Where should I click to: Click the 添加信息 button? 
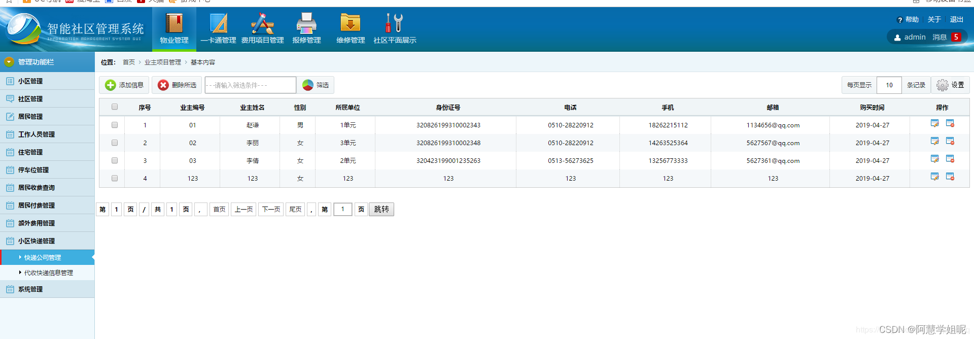tap(124, 85)
